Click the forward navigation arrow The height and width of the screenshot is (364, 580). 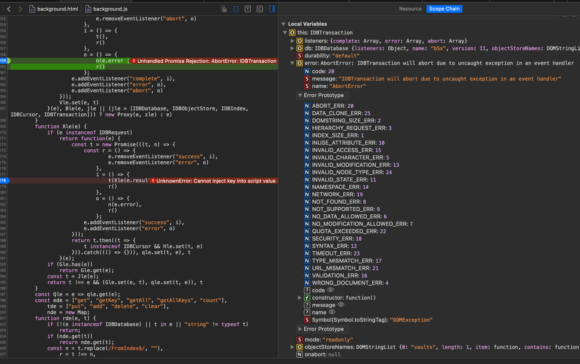point(20,9)
